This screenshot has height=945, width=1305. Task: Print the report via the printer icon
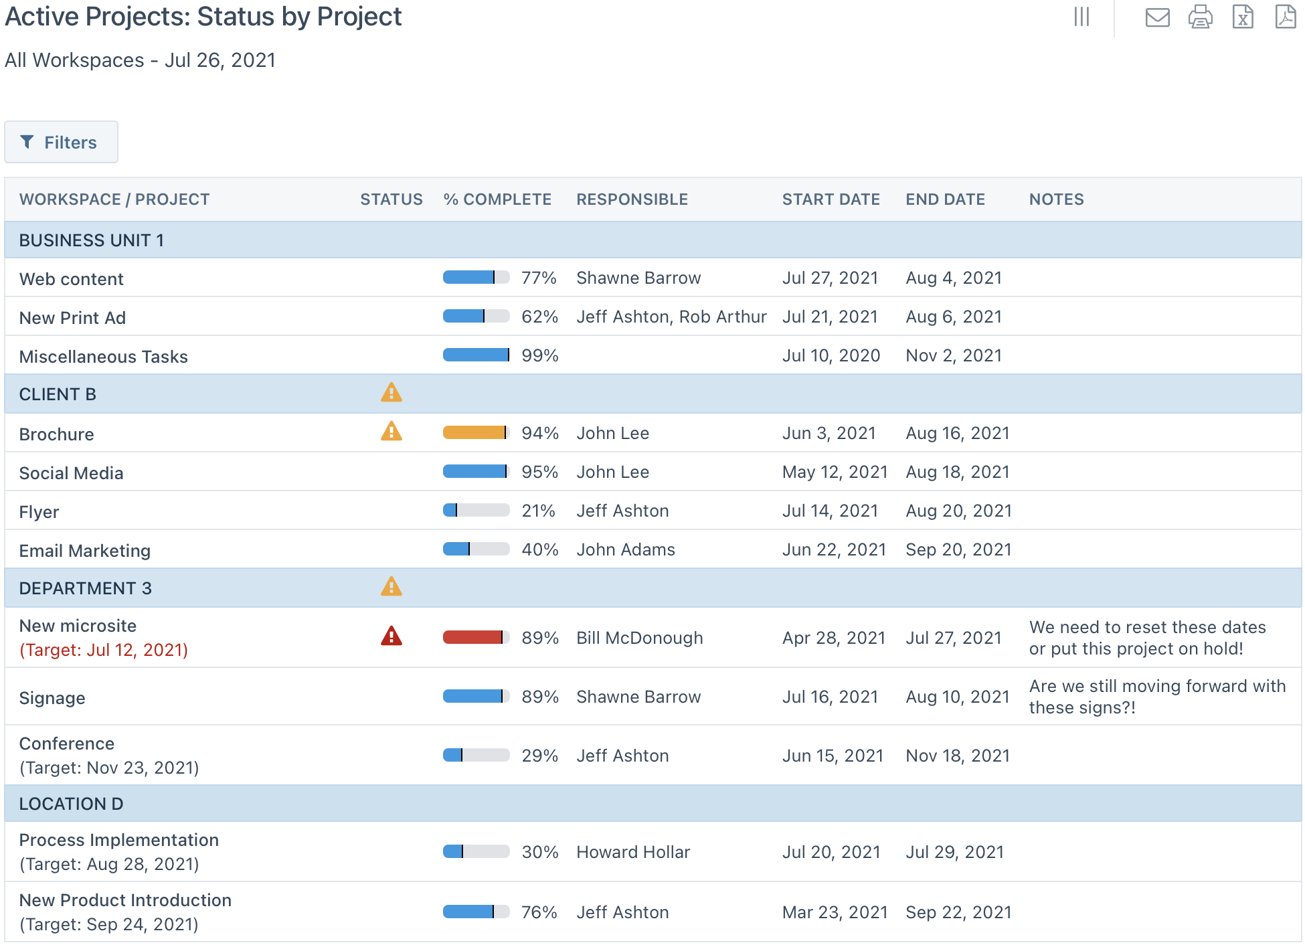(x=1200, y=18)
